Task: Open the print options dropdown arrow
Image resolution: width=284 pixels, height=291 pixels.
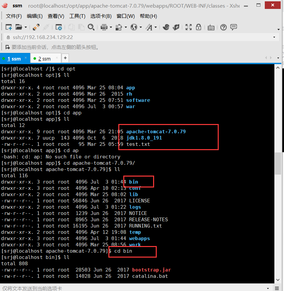Action: [x=110, y=27]
